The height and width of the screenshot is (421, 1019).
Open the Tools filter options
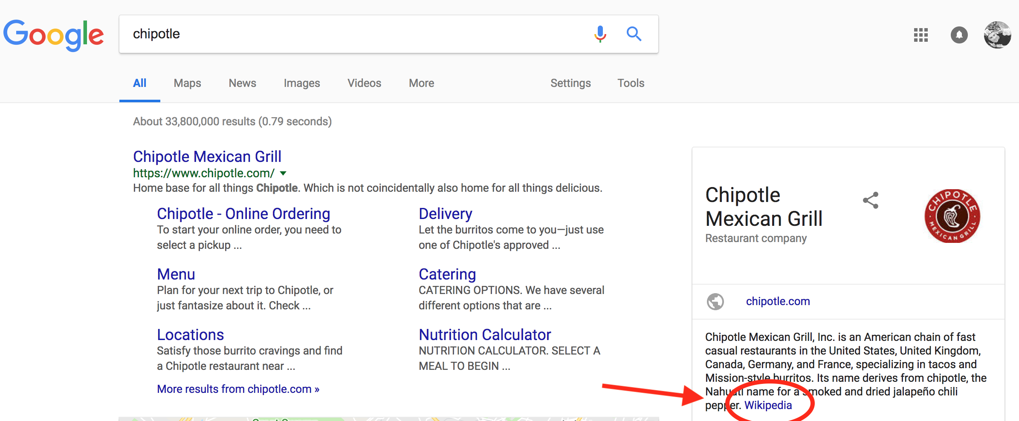pos(631,83)
